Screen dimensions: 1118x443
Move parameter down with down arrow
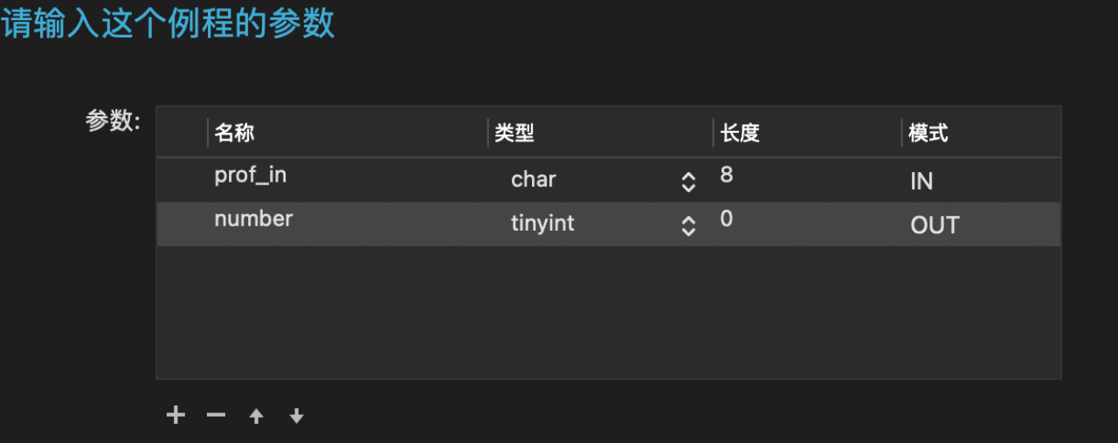click(x=297, y=416)
